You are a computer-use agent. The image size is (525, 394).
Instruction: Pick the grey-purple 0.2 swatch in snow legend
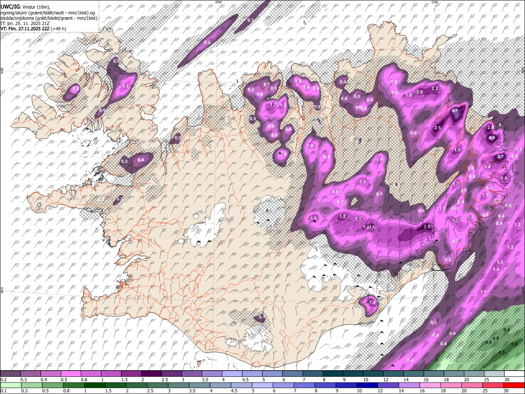(x=10, y=374)
